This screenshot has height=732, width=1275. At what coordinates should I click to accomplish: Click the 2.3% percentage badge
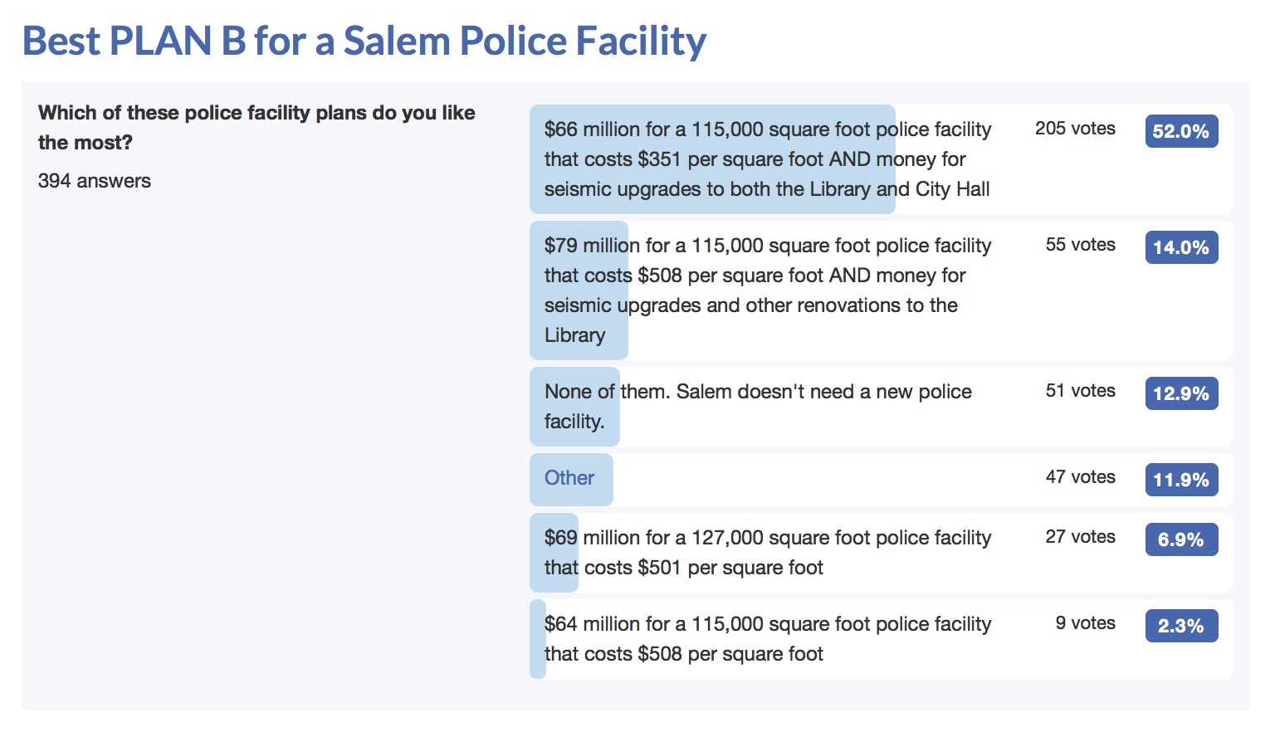point(1181,626)
